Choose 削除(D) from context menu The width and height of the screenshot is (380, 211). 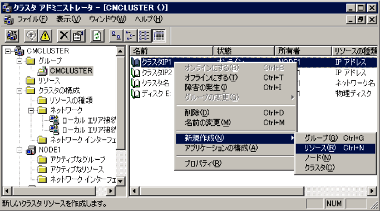pos(235,112)
